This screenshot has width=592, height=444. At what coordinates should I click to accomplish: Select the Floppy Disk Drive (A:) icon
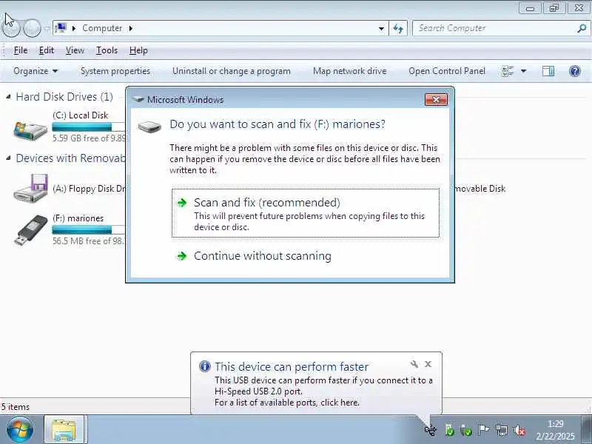tap(31, 188)
